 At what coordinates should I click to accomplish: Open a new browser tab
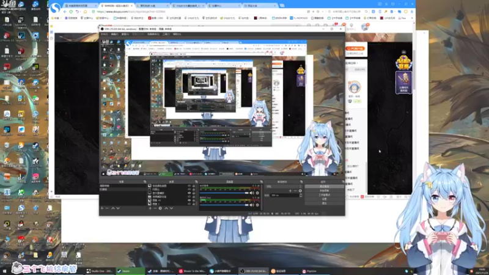(282, 5)
